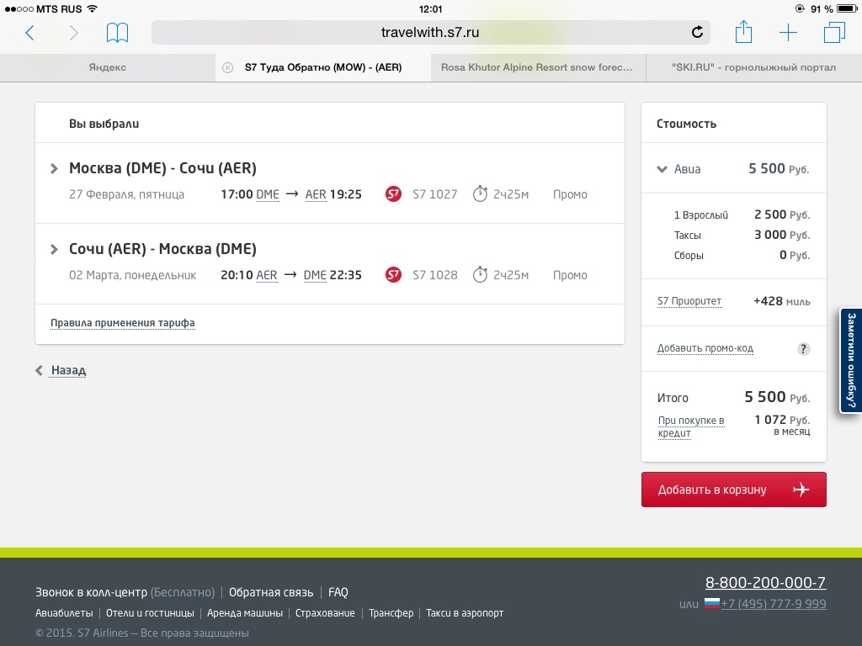Tap the Сборы 0 Руб. row

pyautogui.click(x=742, y=256)
